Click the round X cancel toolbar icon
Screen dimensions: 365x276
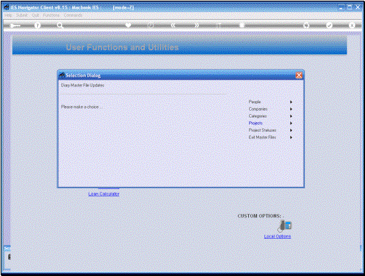coord(352,26)
